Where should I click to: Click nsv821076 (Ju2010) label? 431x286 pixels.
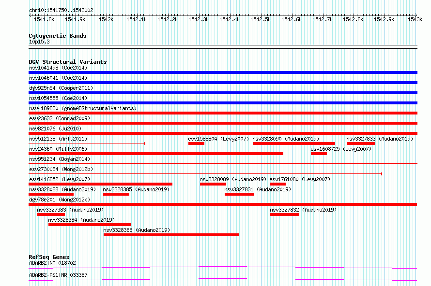click(55, 129)
